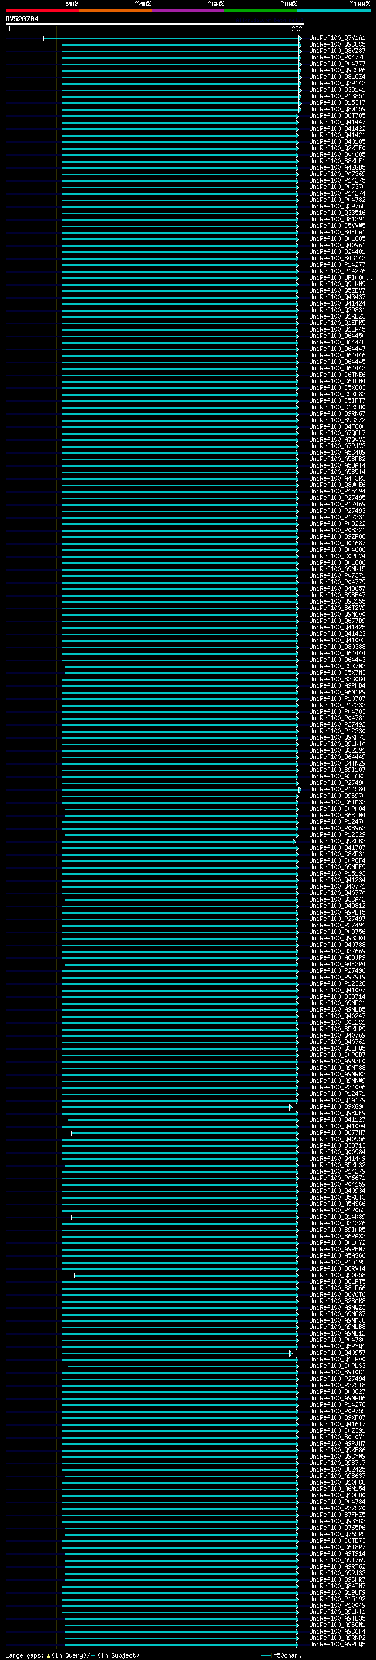Select hit label UniRef100_C4TNZ9

337,763
